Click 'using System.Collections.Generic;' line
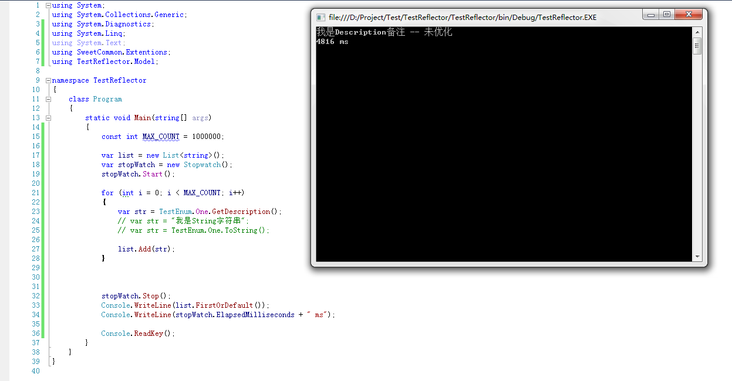The height and width of the screenshot is (381, 732). (x=119, y=15)
